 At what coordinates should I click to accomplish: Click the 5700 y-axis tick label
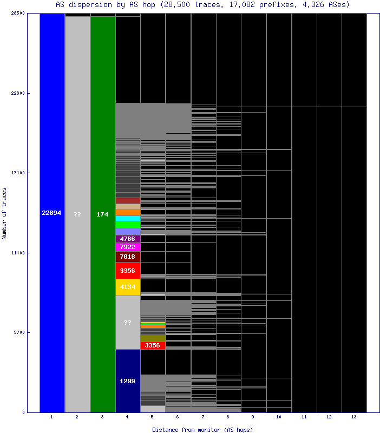click(19, 332)
